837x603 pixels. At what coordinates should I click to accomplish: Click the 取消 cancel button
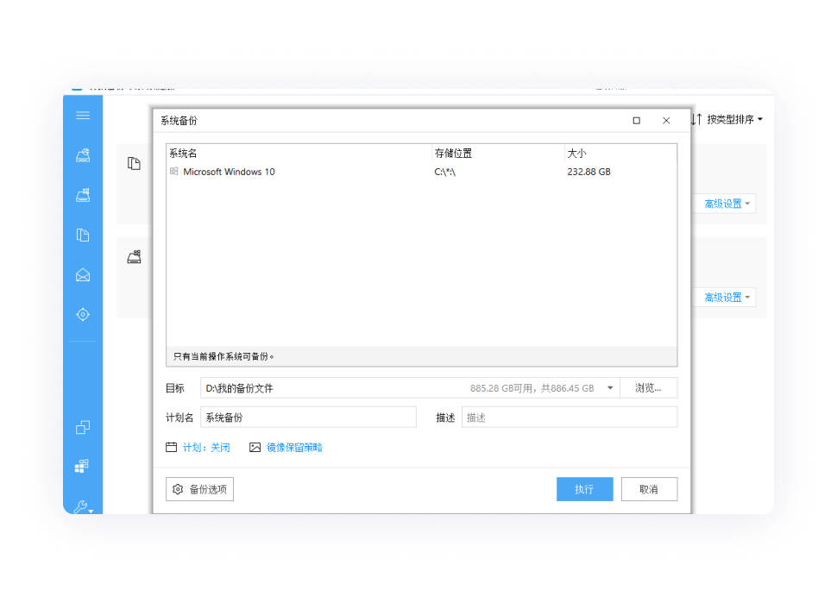tap(649, 489)
